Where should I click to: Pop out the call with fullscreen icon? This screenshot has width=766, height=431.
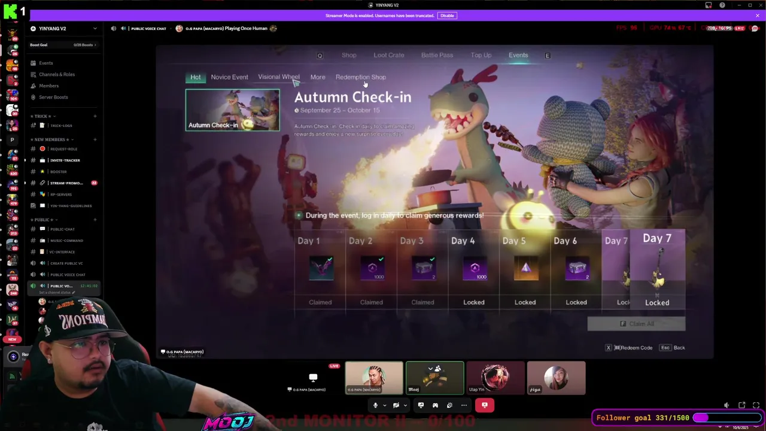point(756,405)
